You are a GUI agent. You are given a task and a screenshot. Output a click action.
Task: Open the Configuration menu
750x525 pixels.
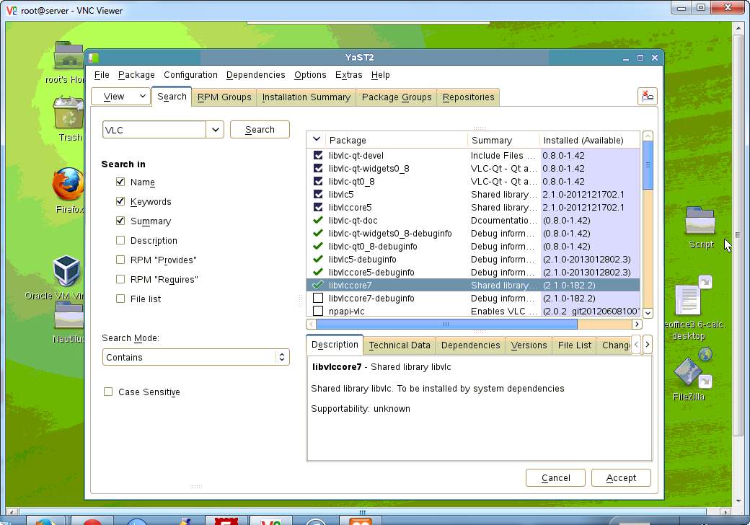coord(190,74)
